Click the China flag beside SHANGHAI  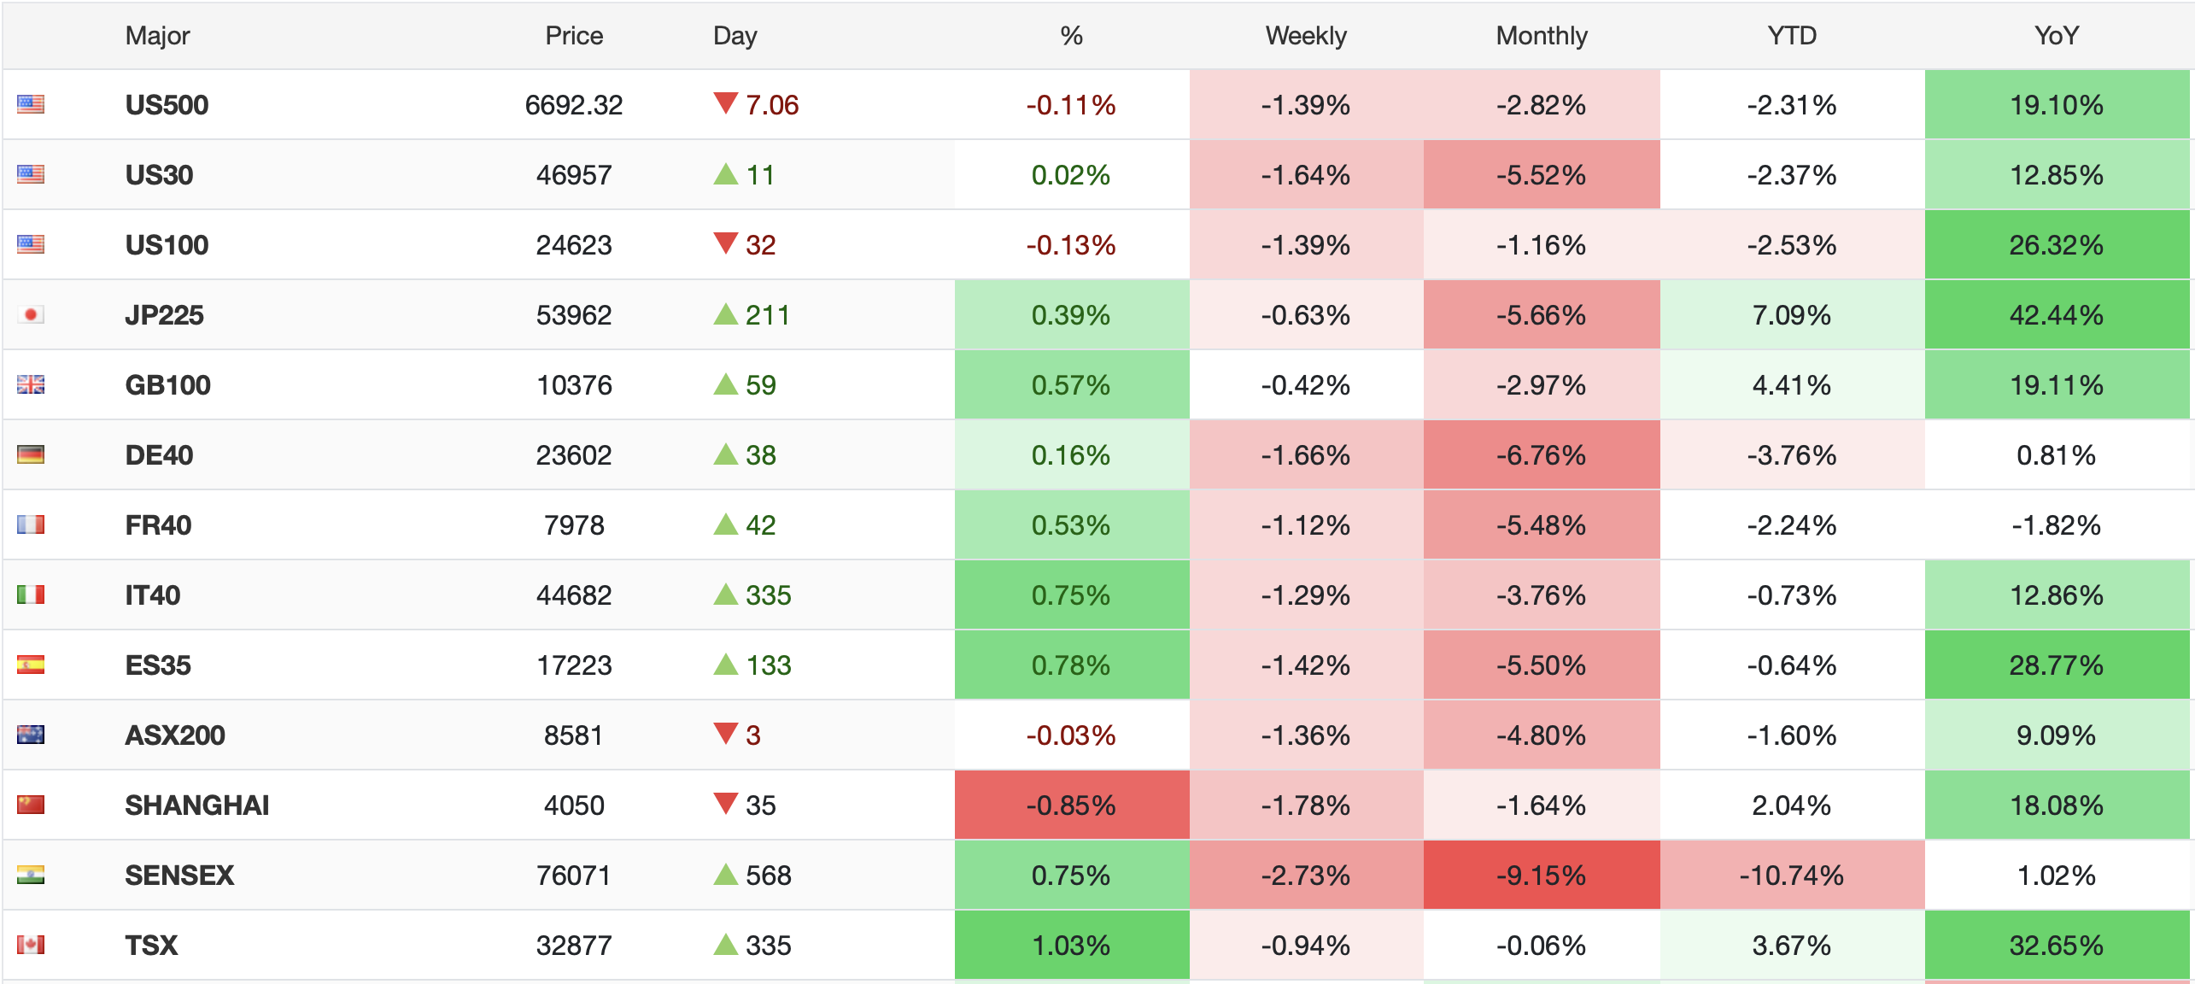(x=31, y=805)
